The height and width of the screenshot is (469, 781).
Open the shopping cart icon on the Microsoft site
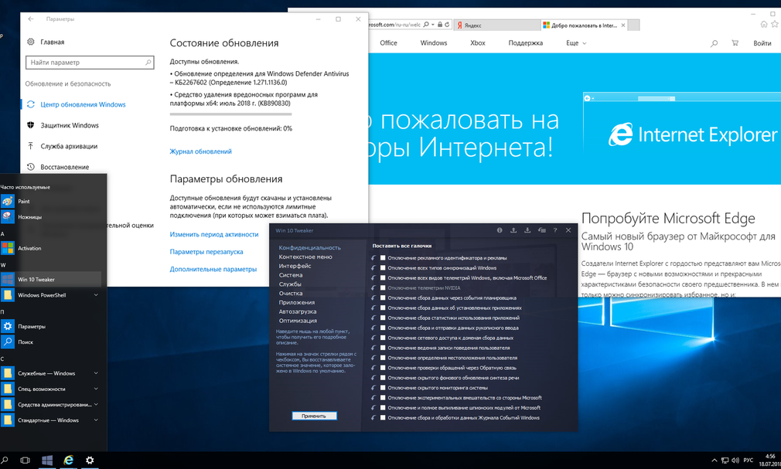click(x=735, y=43)
